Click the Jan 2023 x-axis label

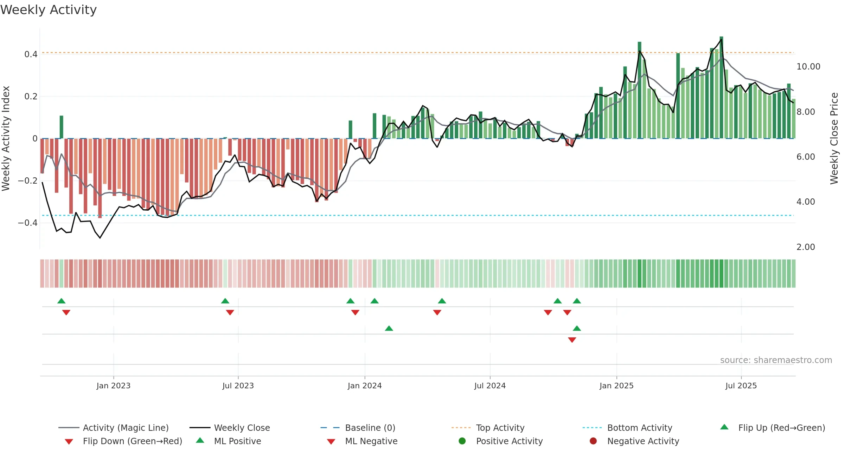tap(114, 386)
